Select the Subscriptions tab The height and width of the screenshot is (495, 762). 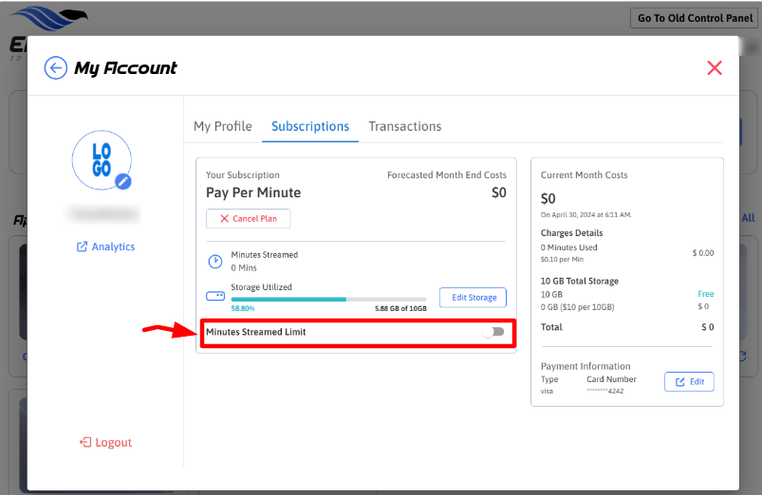[x=310, y=126]
